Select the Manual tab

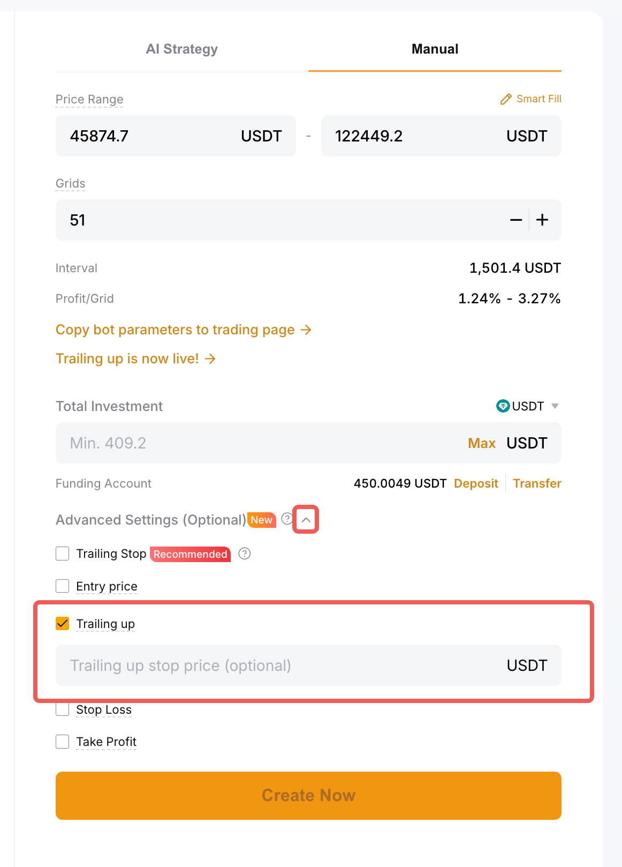tap(435, 49)
